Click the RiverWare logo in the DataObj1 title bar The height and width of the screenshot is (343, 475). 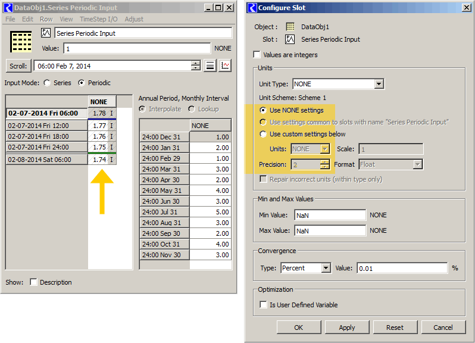pyautogui.click(x=8, y=8)
